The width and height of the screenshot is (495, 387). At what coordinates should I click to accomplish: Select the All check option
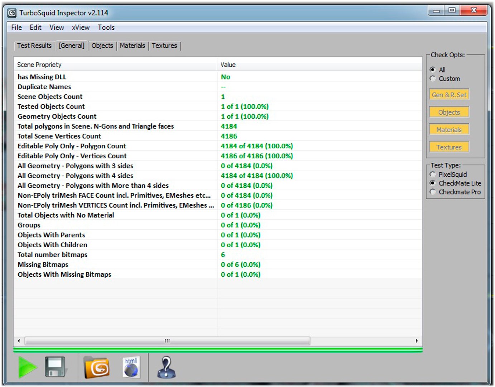(x=433, y=70)
